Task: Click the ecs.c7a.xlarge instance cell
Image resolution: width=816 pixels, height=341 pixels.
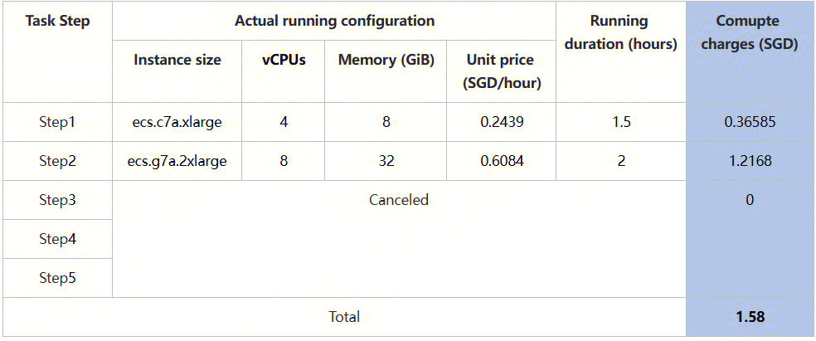Action: click(177, 122)
